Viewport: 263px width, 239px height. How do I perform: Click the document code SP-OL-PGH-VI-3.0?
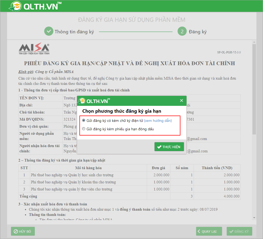point(229,52)
